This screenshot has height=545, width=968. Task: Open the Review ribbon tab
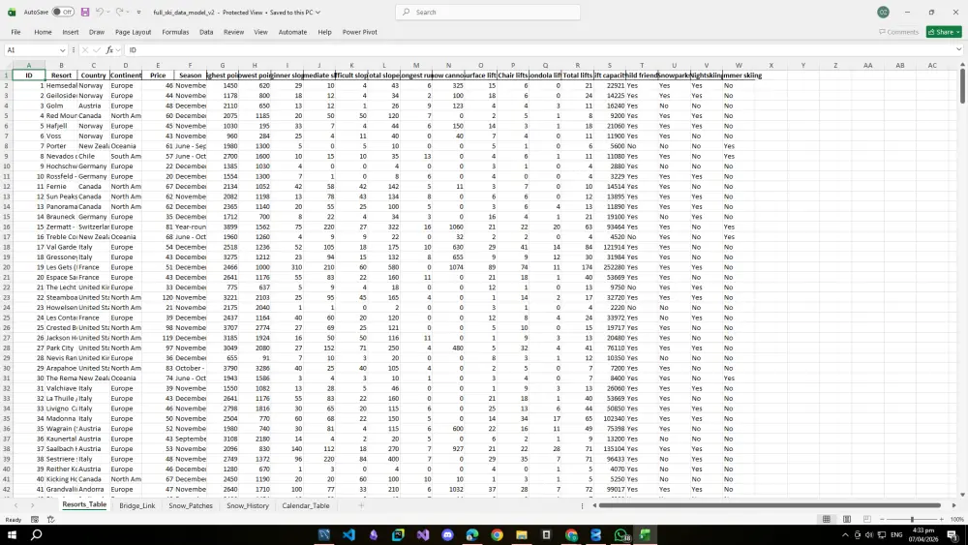[x=233, y=32]
